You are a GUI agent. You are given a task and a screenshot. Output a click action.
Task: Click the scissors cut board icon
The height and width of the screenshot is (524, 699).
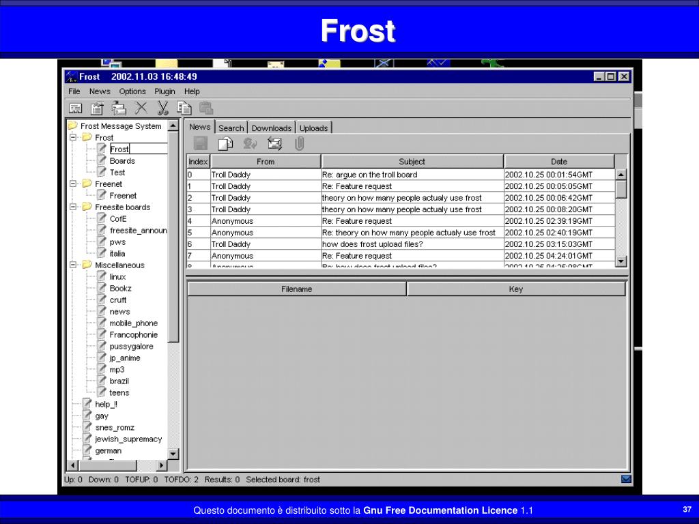click(162, 108)
